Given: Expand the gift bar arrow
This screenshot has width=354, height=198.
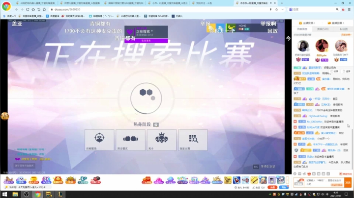Looking at the screenshot, I should point(288,180).
